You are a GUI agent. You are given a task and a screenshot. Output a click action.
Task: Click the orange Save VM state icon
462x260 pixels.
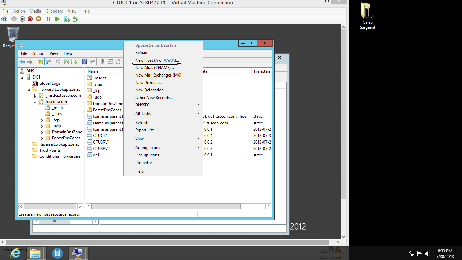click(x=38, y=19)
